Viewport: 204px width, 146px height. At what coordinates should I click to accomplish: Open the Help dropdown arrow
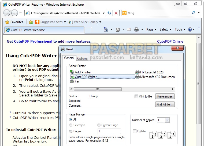194,29
